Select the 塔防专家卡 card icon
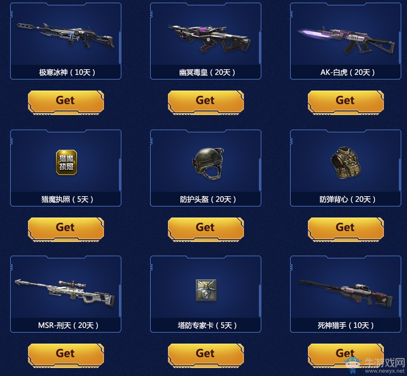 coord(206,290)
